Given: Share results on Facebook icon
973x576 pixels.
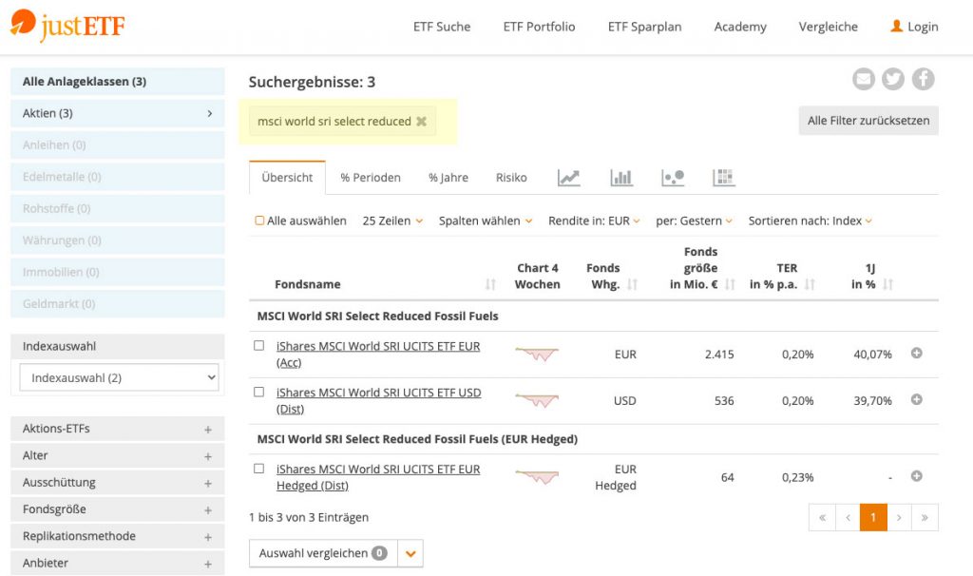Looking at the screenshot, I should point(923,79).
